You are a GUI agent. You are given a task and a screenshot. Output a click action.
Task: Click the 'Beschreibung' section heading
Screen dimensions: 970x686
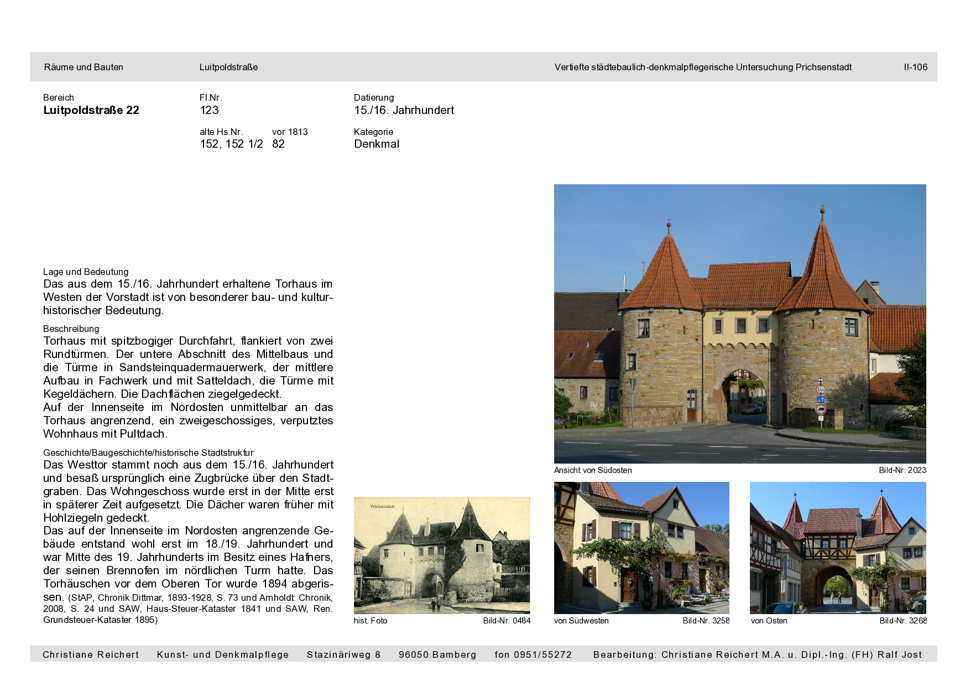pyautogui.click(x=71, y=329)
